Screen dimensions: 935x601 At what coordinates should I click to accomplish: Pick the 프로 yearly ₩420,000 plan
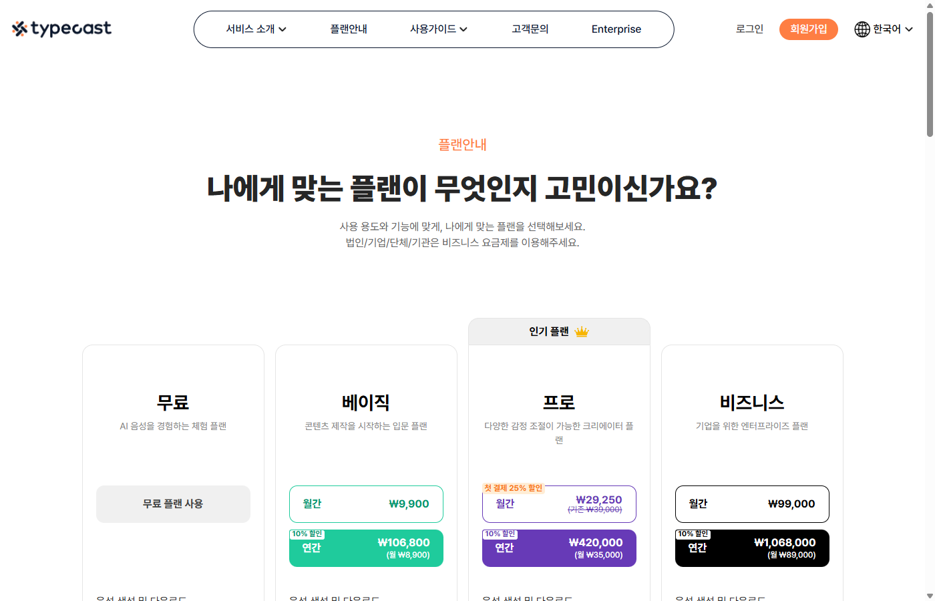click(x=559, y=548)
